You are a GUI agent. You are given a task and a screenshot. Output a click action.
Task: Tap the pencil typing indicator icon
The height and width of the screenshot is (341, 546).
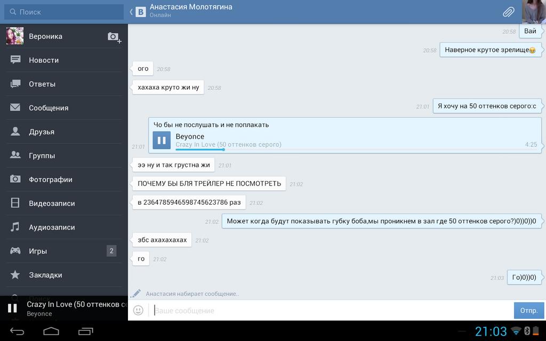[x=136, y=294]
